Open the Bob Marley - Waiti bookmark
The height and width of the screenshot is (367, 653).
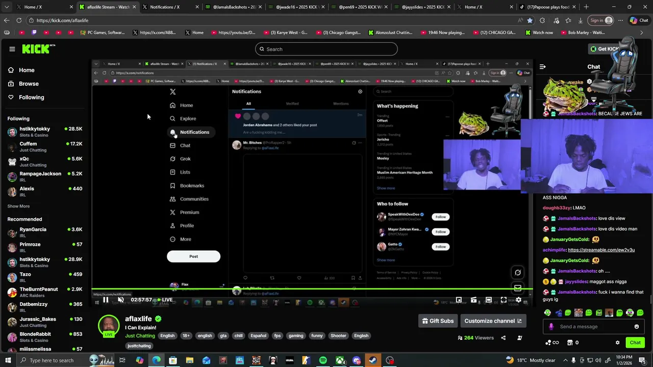[x=583, y=33]
